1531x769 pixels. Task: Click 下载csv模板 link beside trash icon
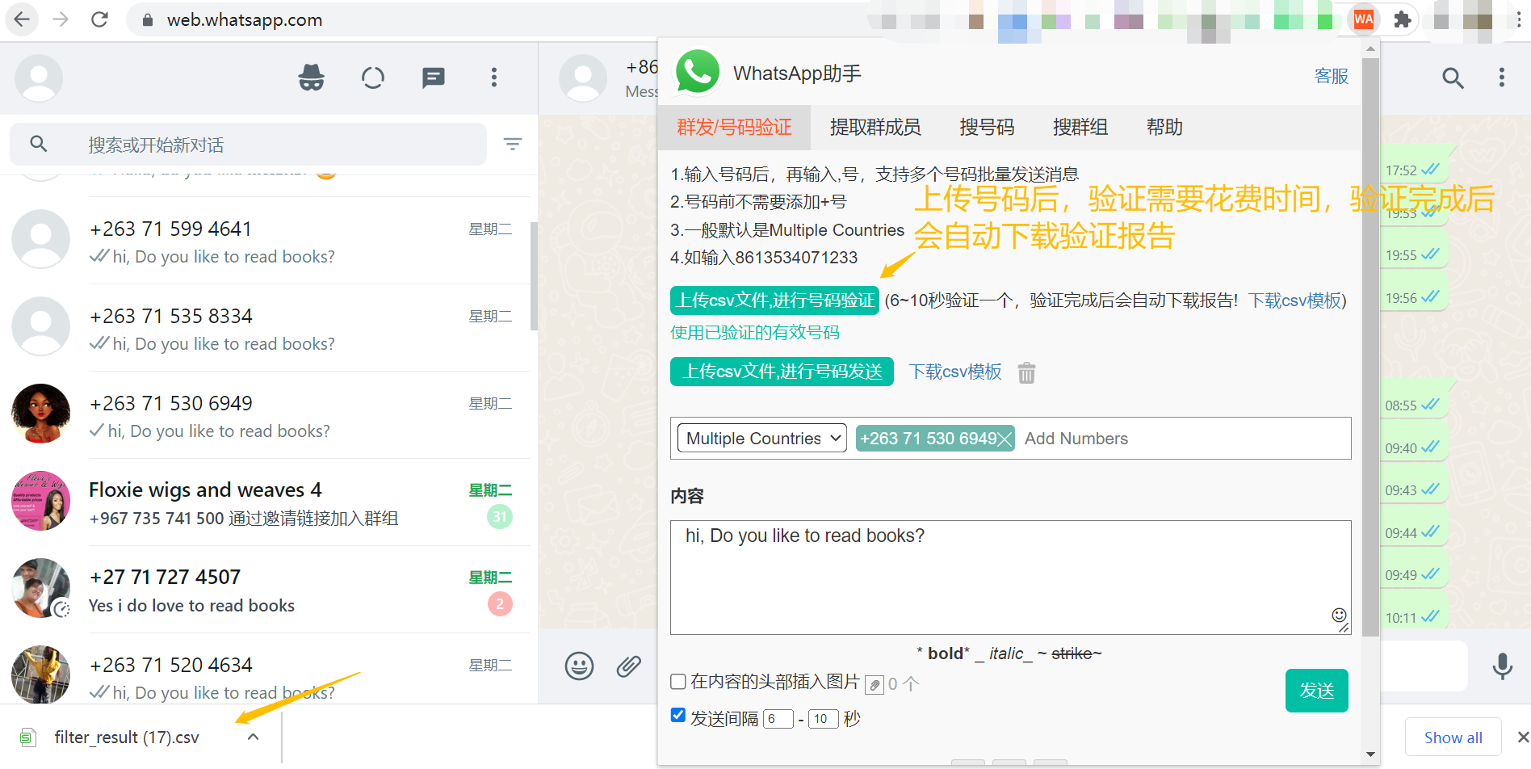point(955,372)
